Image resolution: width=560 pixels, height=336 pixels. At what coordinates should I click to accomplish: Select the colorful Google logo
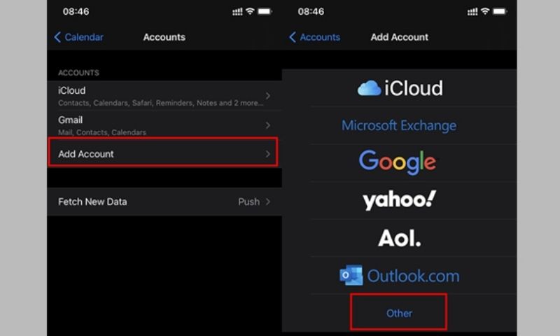pyautogui.click(x=398, y=162)
